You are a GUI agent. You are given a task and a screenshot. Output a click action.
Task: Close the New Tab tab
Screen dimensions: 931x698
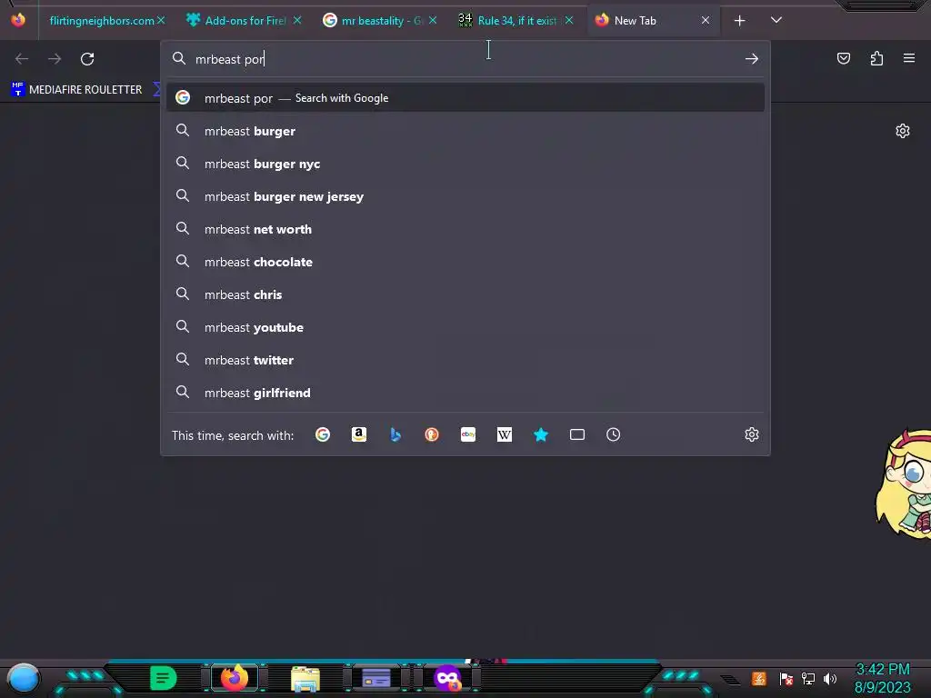pos(706,20)
